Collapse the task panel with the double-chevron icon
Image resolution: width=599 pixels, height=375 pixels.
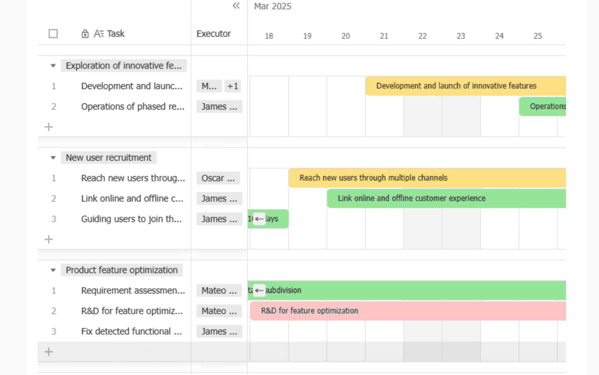click(x=236, y=6)
